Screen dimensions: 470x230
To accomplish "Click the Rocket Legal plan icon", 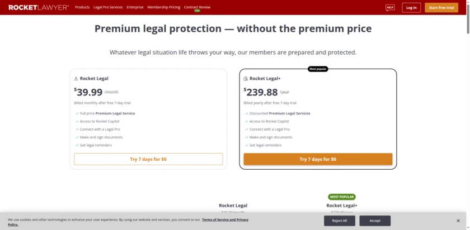I will pos(76,79).
